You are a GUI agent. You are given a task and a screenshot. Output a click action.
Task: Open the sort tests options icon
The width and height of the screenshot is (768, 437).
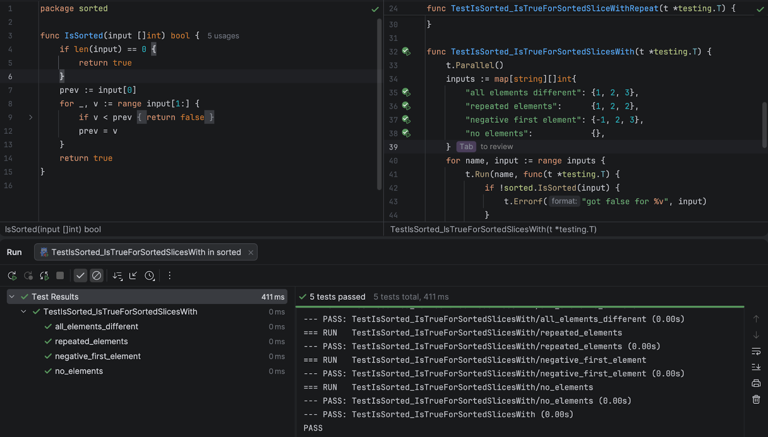click(117, 276)
